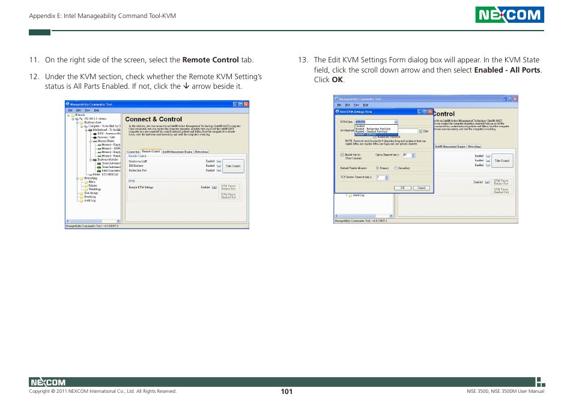Click Memory - 1024 module icon in tree
The image size is (573, 403).
tap(99, 149)
